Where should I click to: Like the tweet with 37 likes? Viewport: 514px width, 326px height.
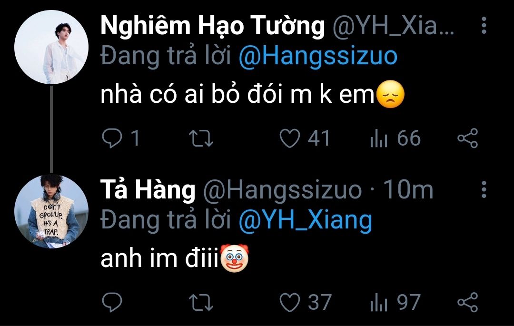[290, 302]
